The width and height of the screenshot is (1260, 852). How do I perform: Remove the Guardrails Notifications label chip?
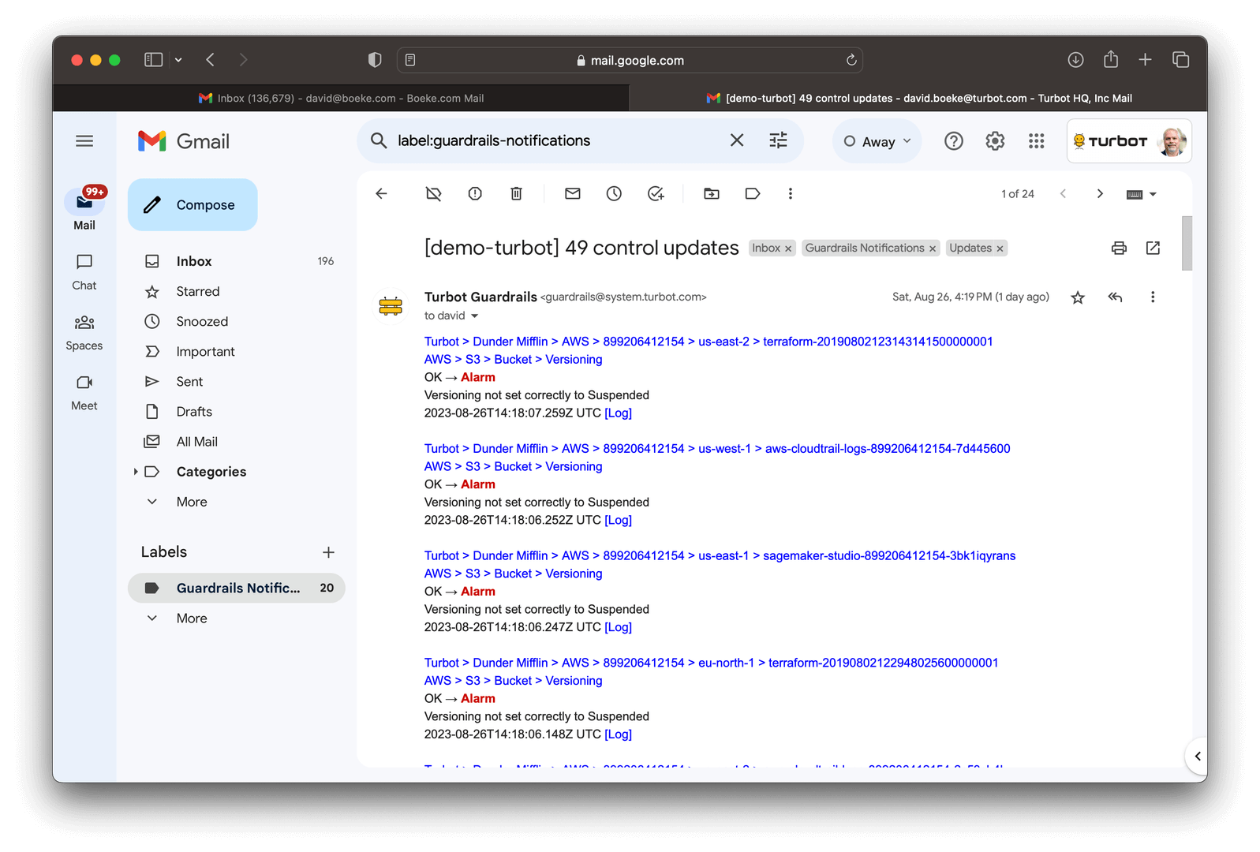pos(933,248)
